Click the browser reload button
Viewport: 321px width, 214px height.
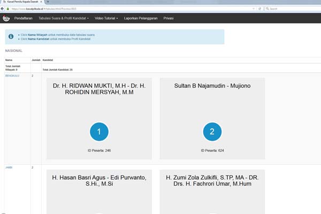point(260,9)
